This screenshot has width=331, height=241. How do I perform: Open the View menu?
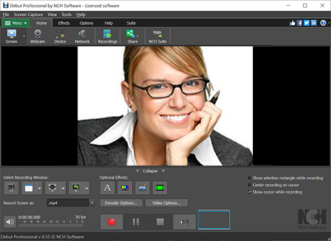point(52,15)
